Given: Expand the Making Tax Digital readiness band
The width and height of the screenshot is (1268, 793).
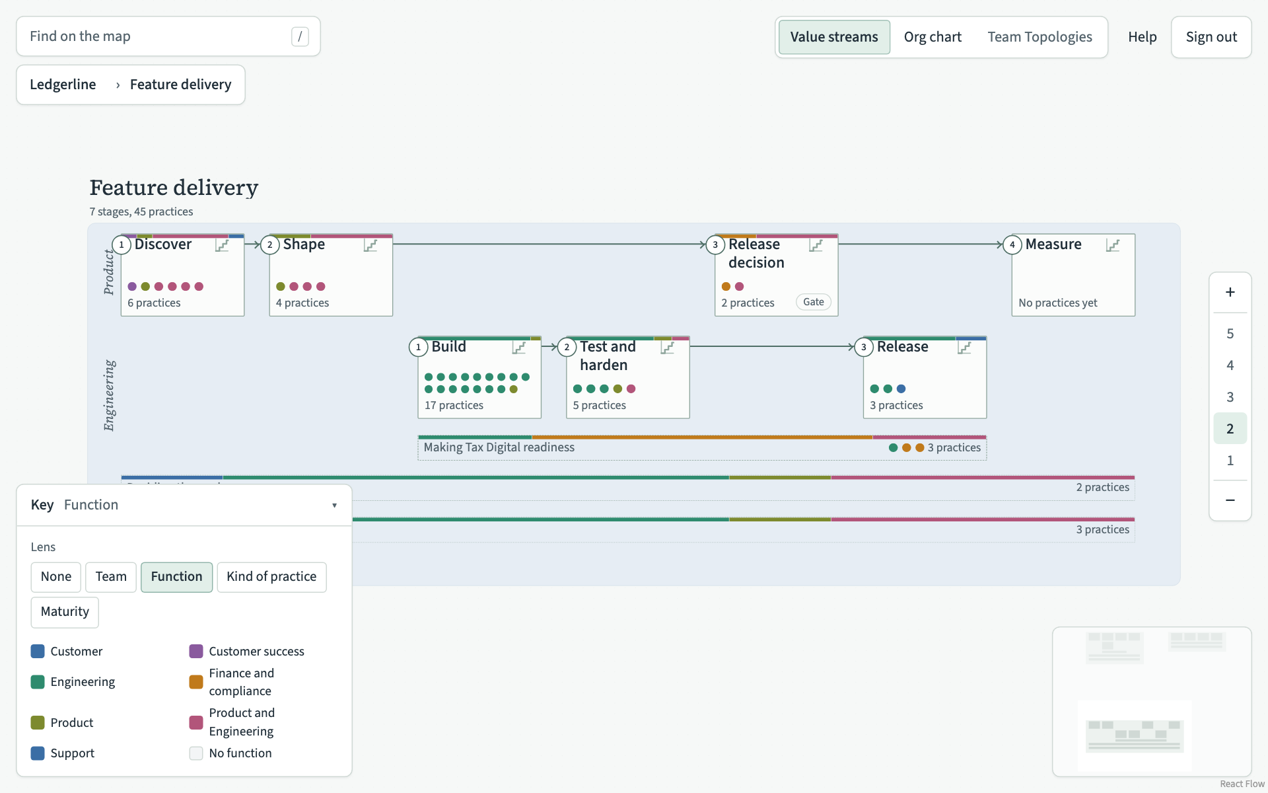Looking at the screenshot, I should click(702, 448).
